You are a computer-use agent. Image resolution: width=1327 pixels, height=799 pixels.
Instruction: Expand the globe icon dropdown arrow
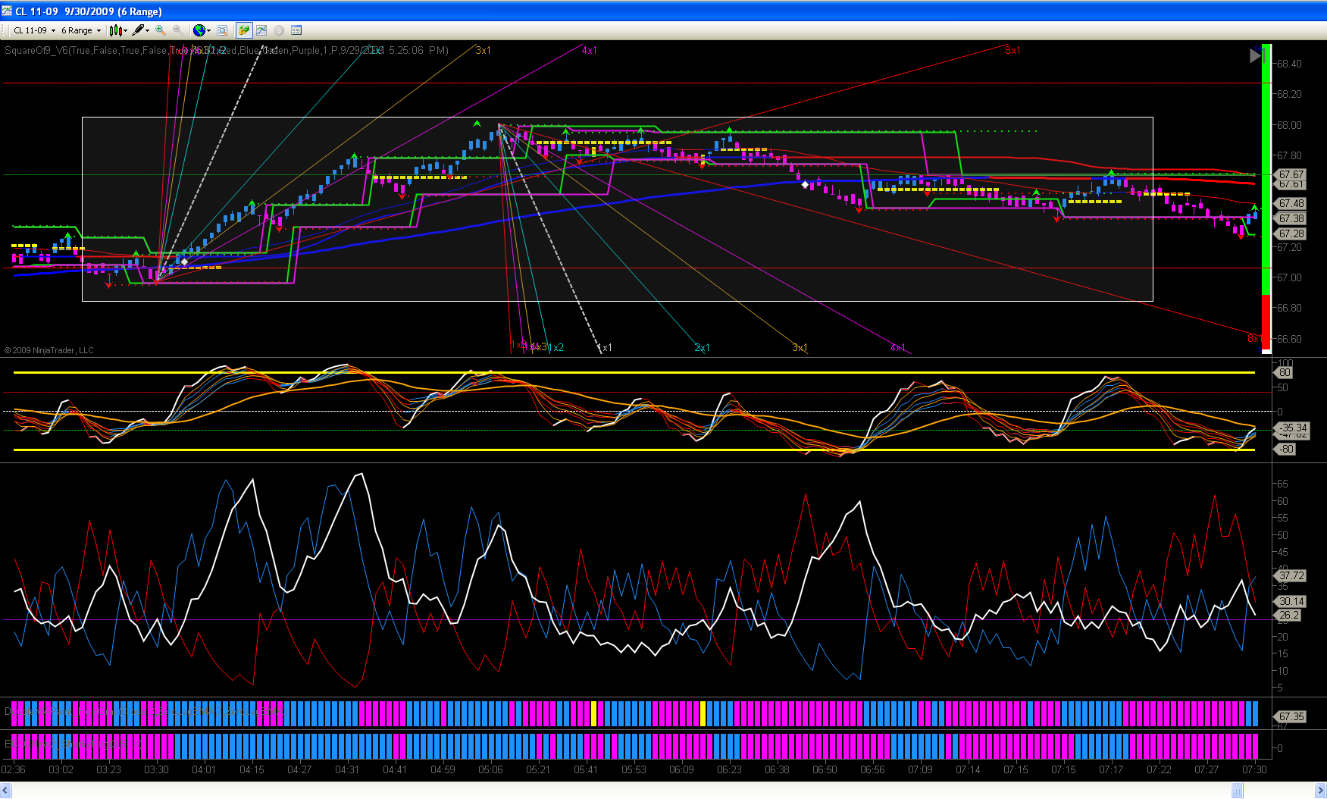208,30
